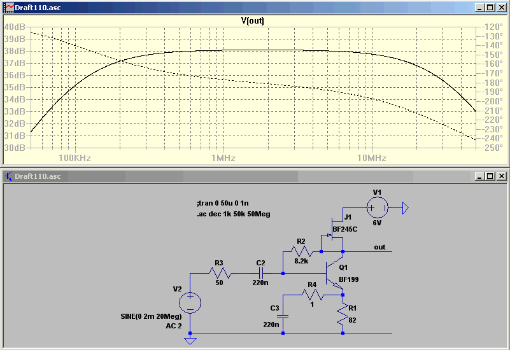
Task: Click the waveform window icon in plot title bar
Action: [8, 8]
